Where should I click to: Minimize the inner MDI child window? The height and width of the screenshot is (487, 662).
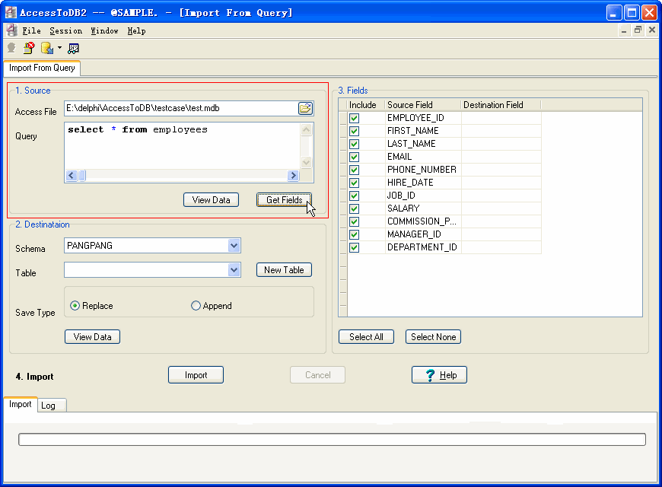pyautogui.click(x=624, y=30)
